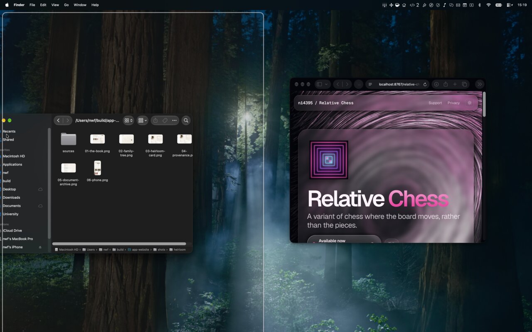Open Finder search with the magnifier icon
Viewport: 532px width, 332px height.
(x=186, y=120)
